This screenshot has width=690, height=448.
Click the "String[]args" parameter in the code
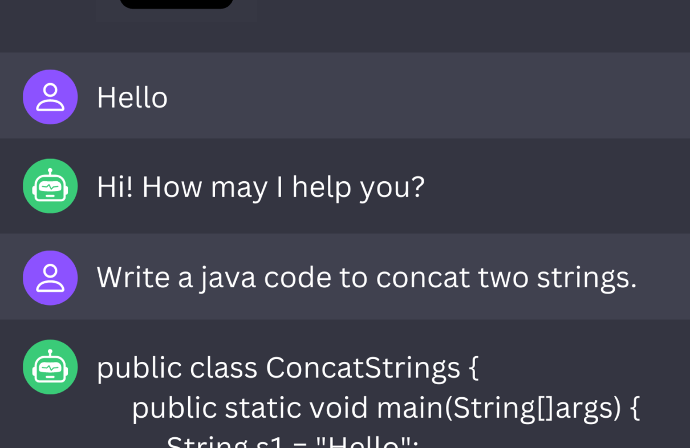(532, 408)
